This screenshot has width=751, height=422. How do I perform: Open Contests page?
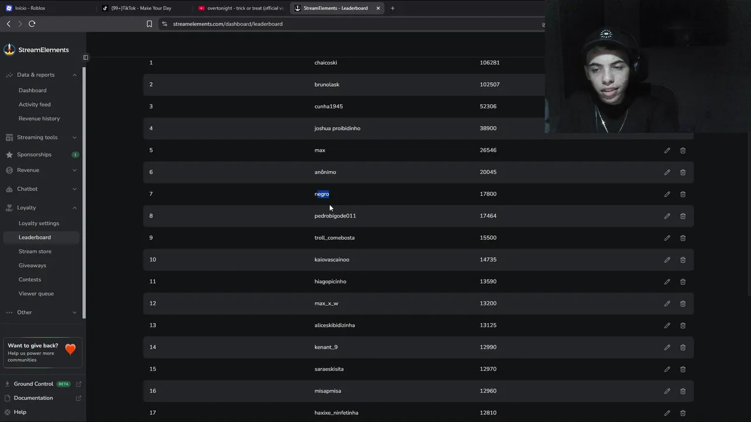coord(30,280)
